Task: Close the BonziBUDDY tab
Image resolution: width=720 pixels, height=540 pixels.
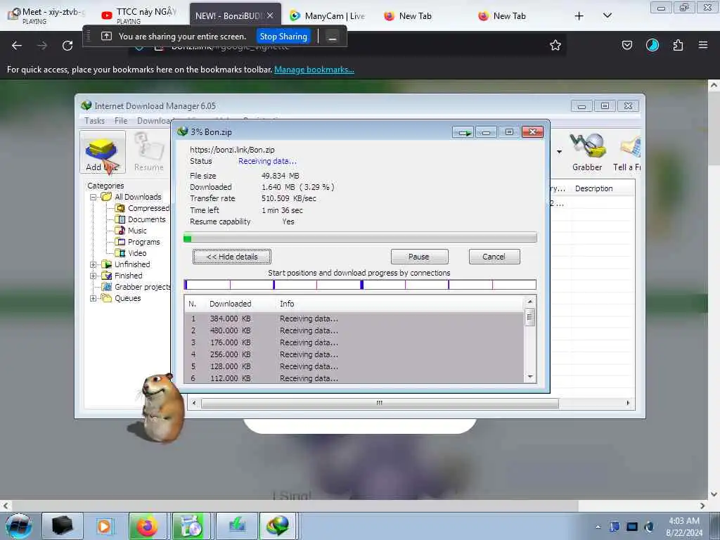Action: coord(270,15)
